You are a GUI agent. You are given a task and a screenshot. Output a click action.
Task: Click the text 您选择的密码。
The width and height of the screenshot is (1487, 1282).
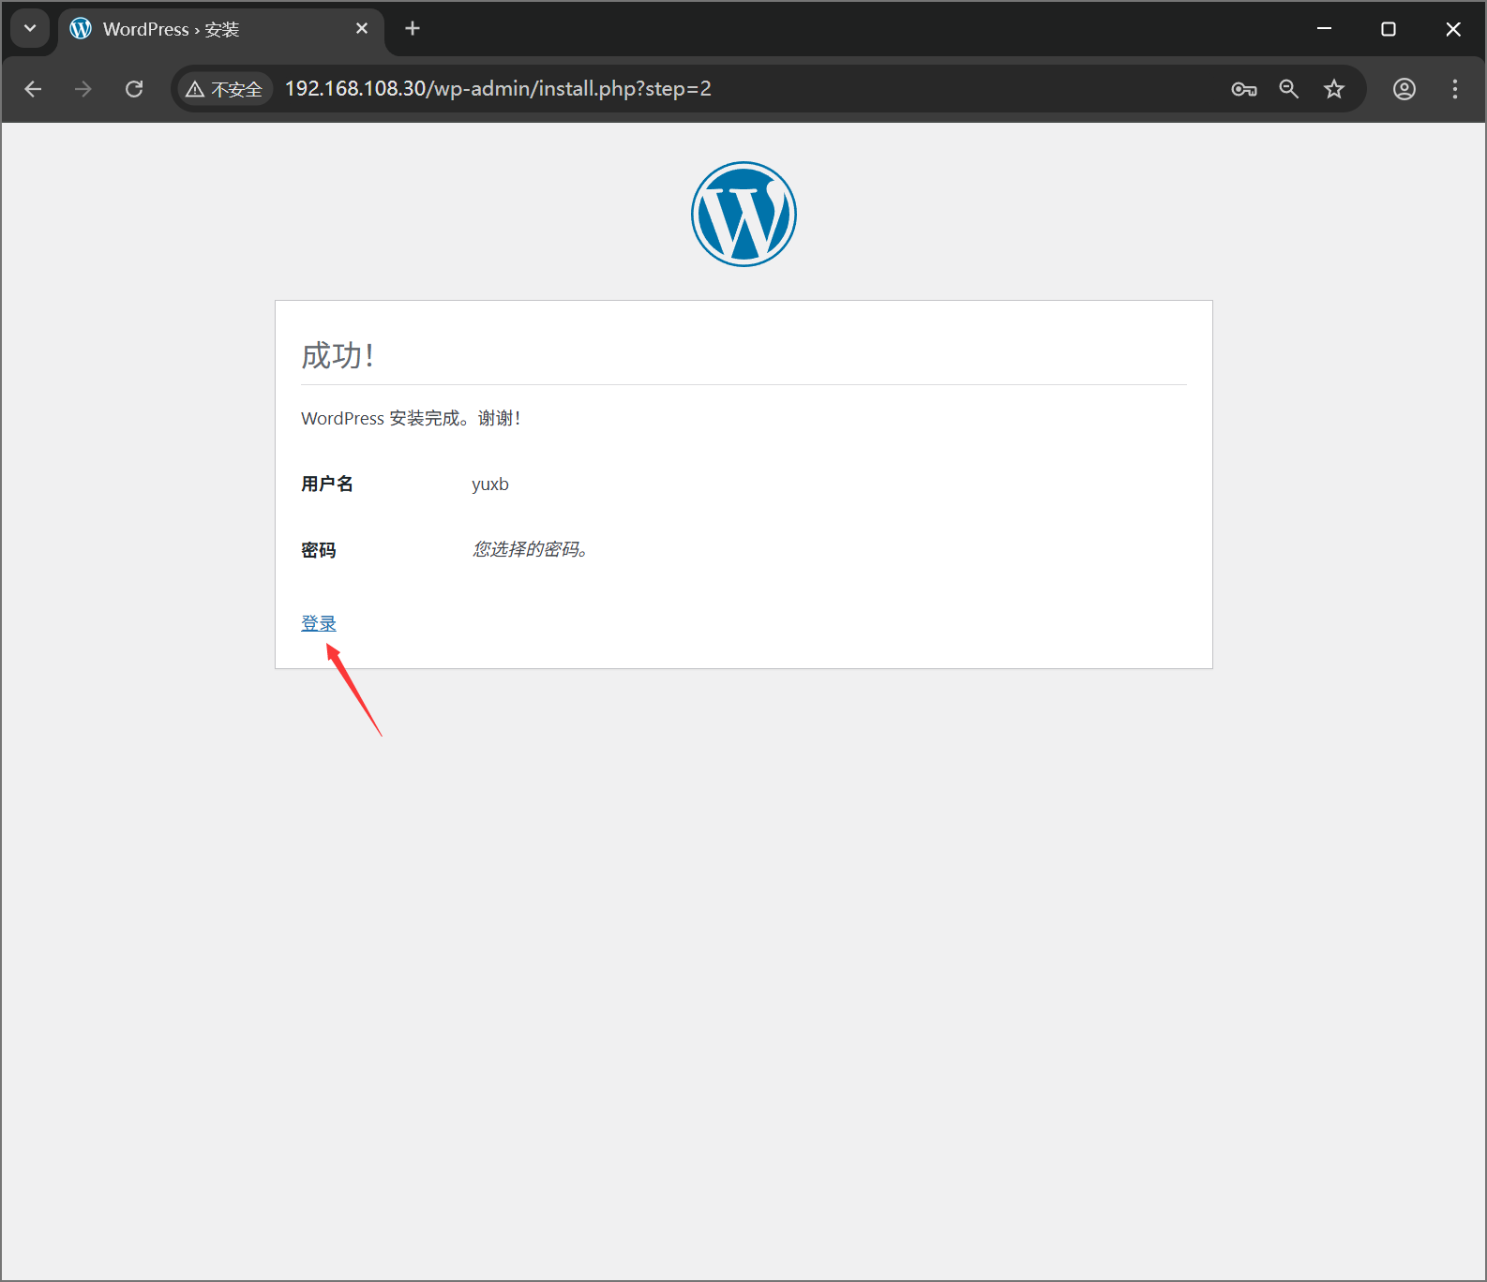click(531, 549)
